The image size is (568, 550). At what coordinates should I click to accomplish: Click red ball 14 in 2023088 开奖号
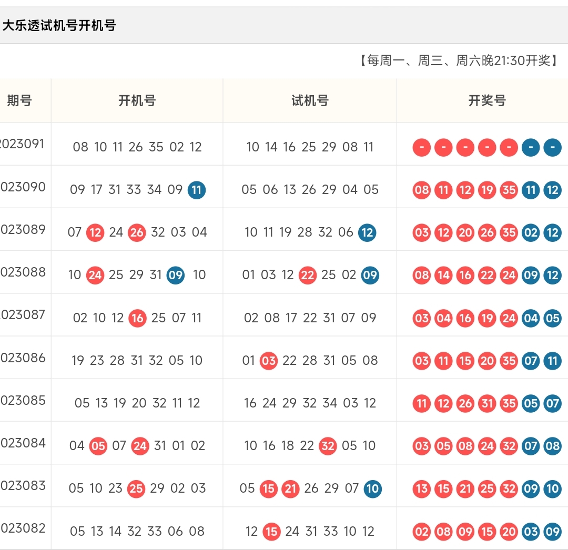pyautogui.click(x=443, y=275)
